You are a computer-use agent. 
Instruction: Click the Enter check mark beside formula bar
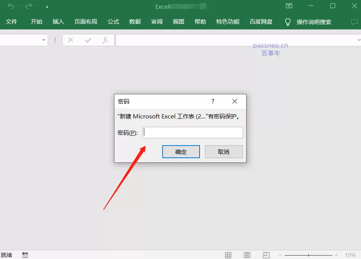coord(88,40)
